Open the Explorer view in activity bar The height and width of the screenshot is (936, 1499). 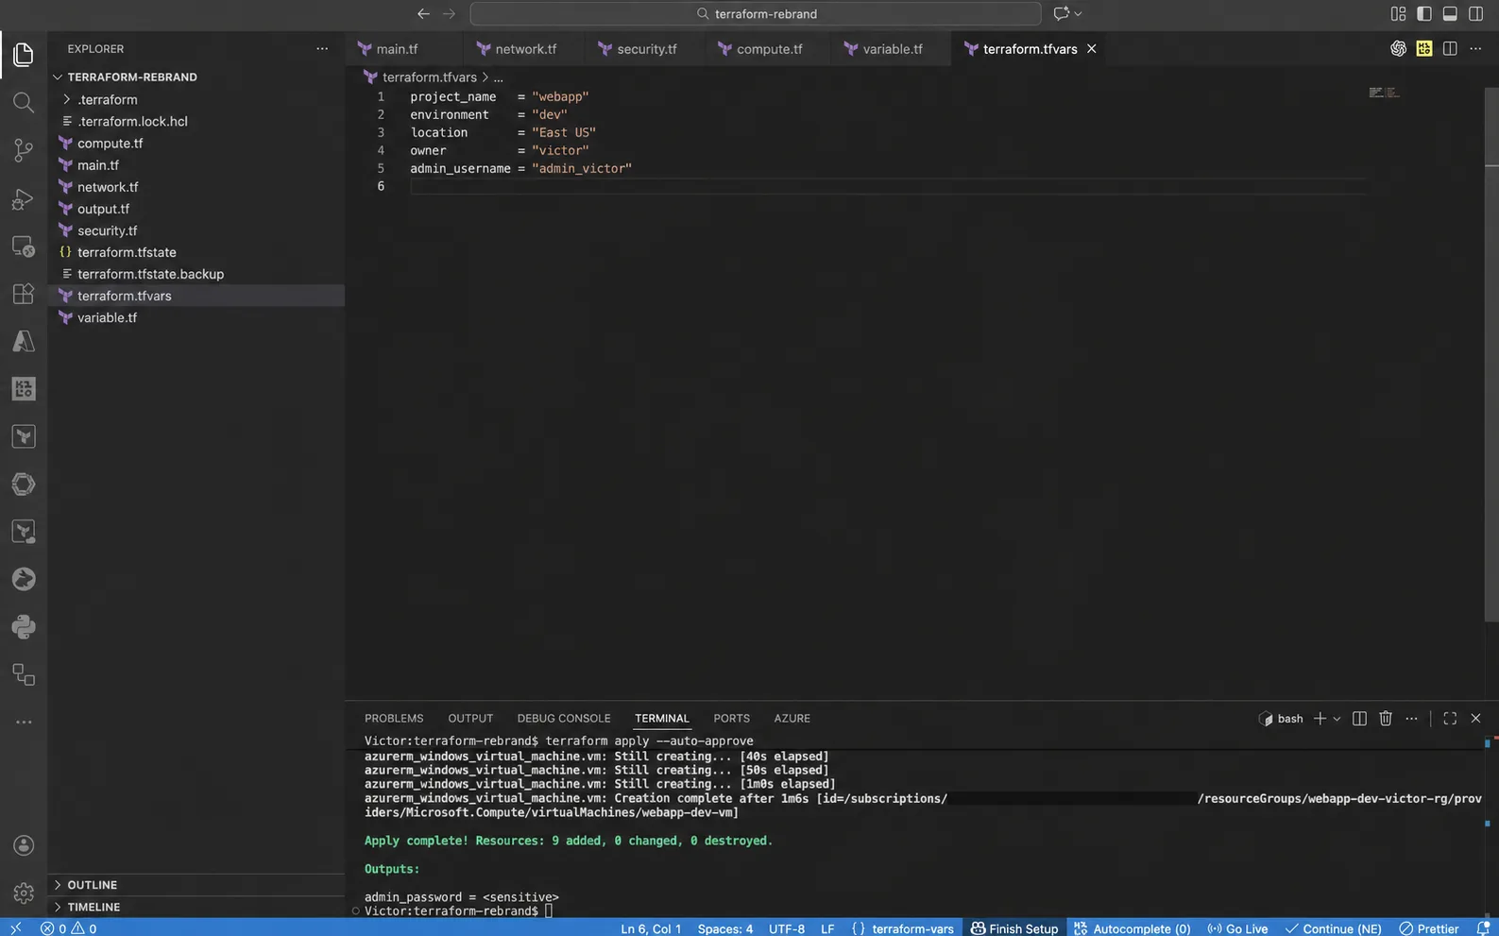pos(24,55)
